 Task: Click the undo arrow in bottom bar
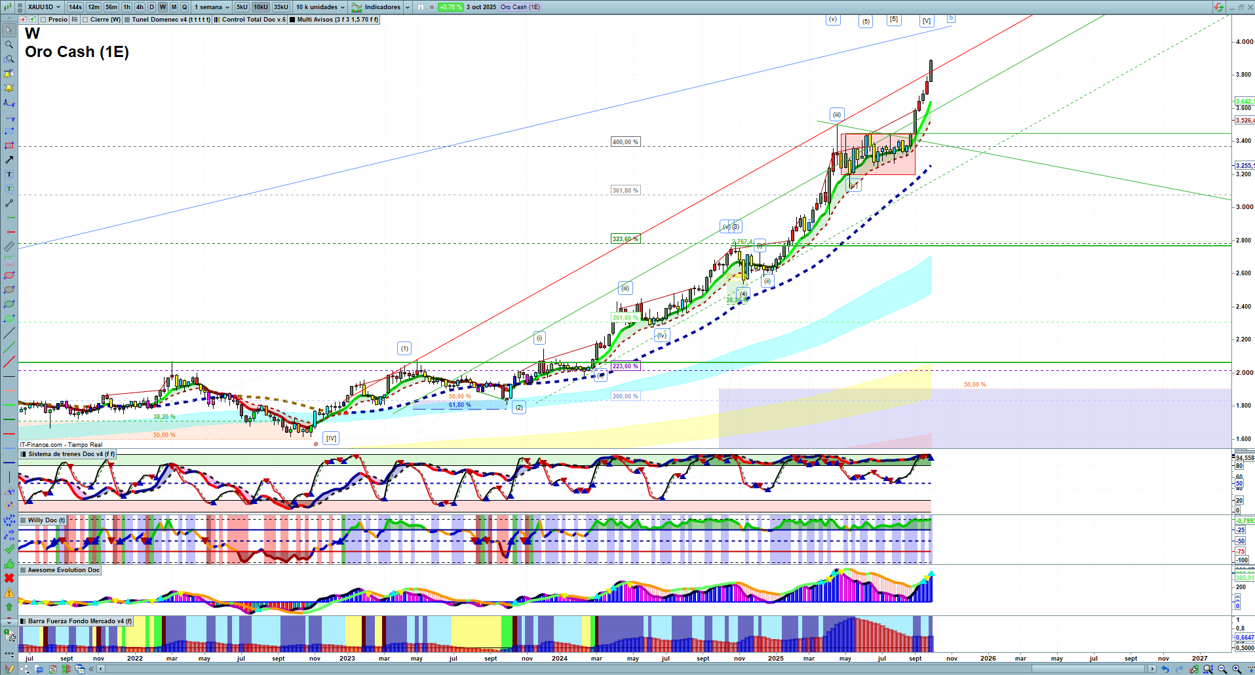point(1165,669)
